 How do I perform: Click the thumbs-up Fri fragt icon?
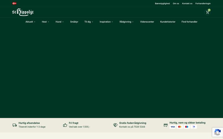pyautogui.click(x=65, y=125)
